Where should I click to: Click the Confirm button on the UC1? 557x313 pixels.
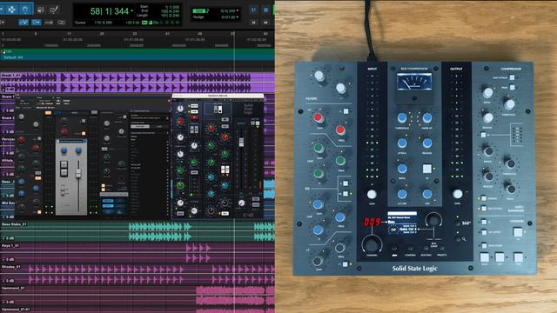(410, 249)
